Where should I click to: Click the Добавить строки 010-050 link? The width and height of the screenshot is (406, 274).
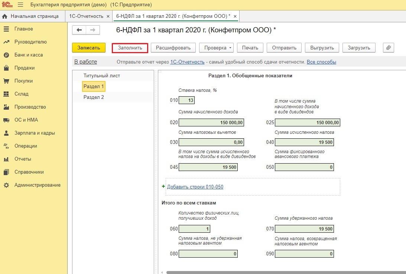(195, 187)
